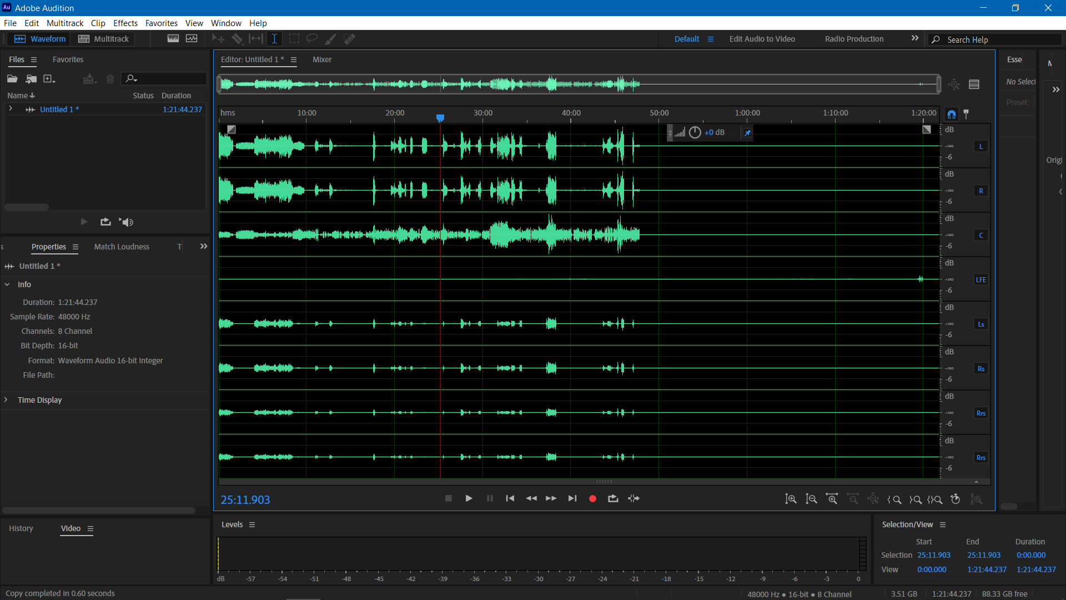Select Edit Audio to Video workspace
The height and width of the screenshot is (600, 1066).
(762, 39)
